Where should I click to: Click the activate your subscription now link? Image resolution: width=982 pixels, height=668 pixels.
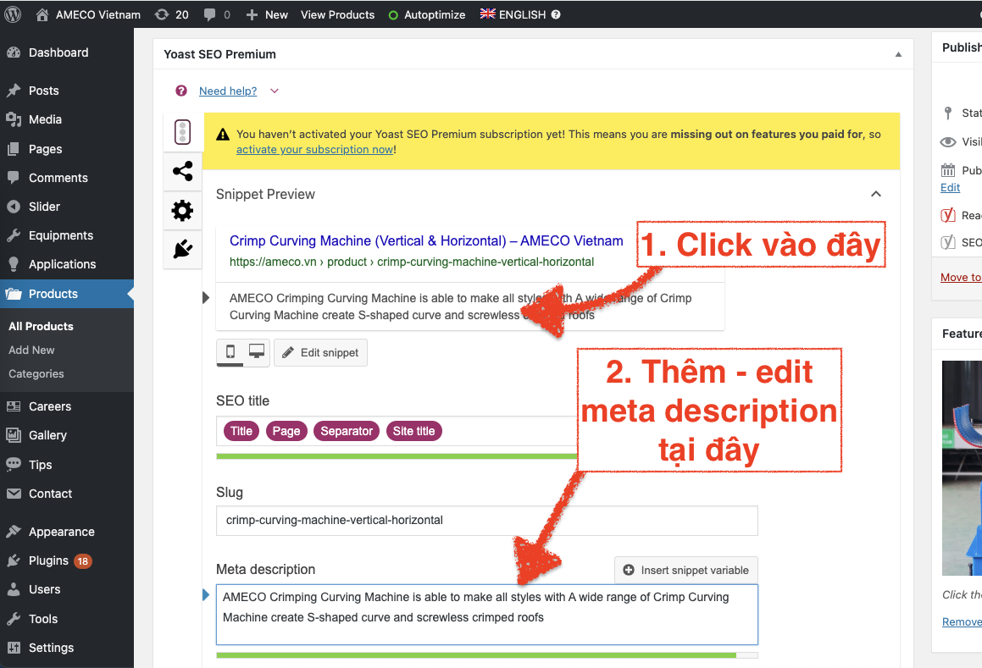[x=314, y=149]
